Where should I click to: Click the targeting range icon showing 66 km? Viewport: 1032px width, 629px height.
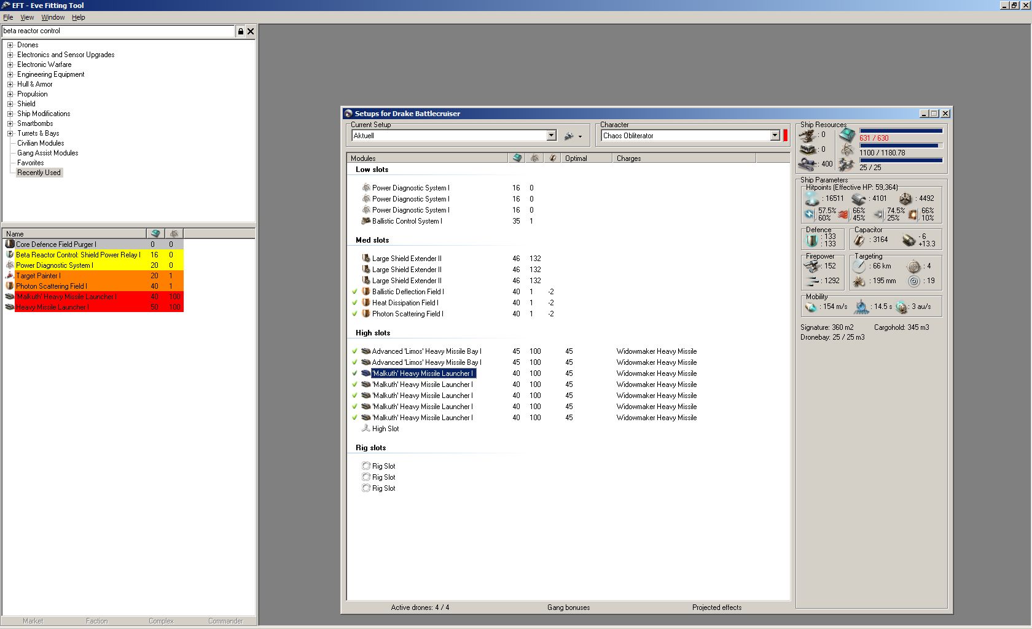tap(859, 266)
